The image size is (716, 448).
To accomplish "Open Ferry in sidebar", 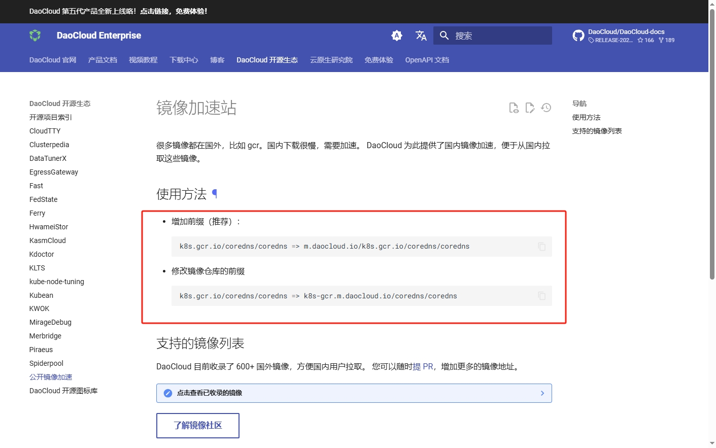I will click(x=37, y=213).
